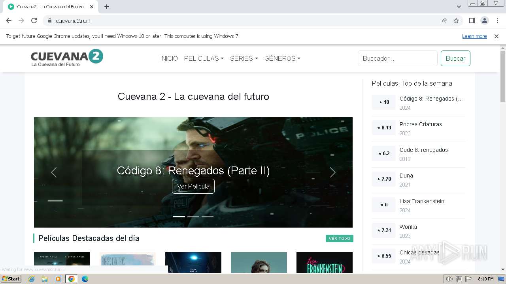Close the Cuevana2 browser tab
The image size is (506, 284).
point(92,7)
